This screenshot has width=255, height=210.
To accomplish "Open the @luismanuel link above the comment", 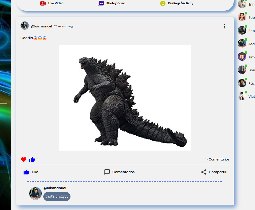I will [55, 188].
